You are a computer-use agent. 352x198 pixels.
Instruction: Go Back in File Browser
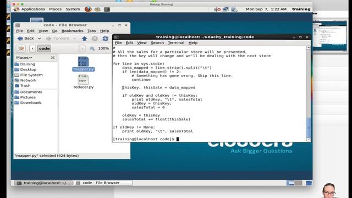coord(26,38)
